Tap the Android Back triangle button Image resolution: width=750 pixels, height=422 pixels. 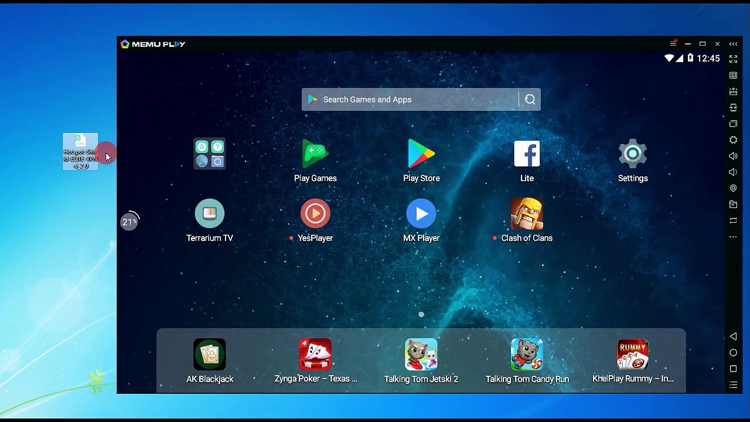(733, 336)
